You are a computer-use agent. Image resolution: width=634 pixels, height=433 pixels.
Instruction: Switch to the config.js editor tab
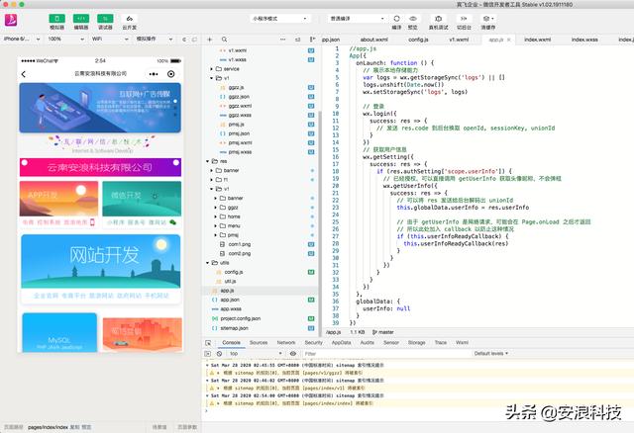[x=418, y=40]
